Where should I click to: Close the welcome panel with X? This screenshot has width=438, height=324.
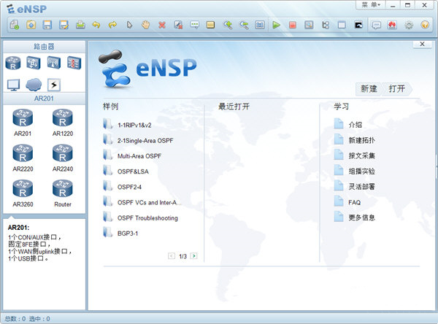point(420,45)
